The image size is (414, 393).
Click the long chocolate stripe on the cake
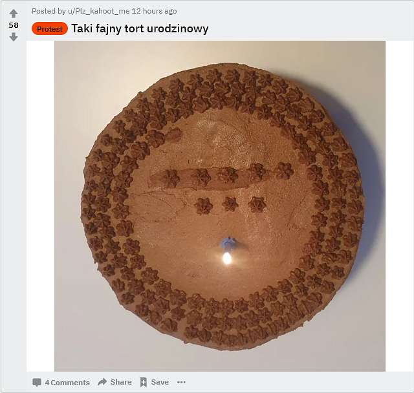(x=201, y=178)
